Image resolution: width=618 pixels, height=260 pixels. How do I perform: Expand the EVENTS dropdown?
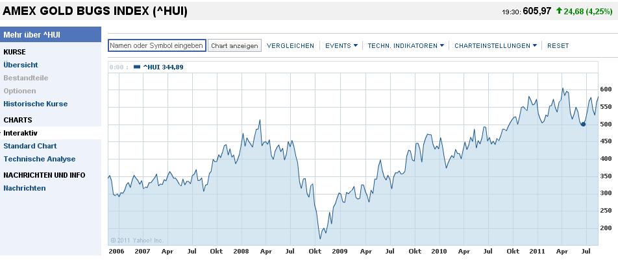click(x=341, y=45)
